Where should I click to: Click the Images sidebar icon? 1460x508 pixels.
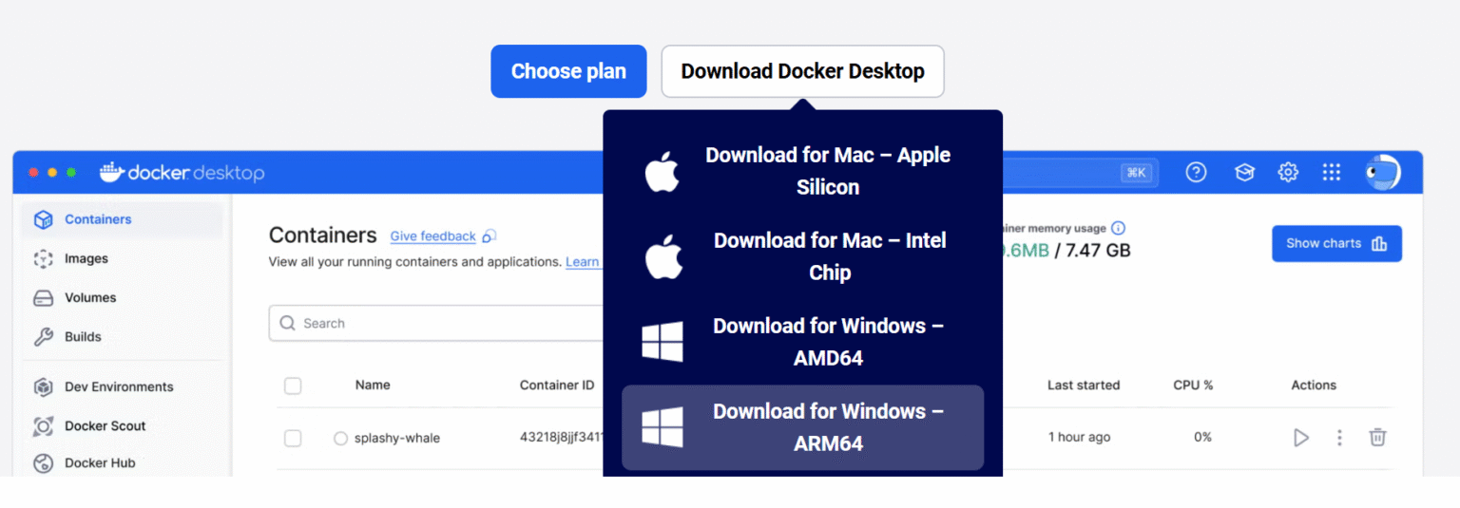pyautogui.click(x=43, y=258)
